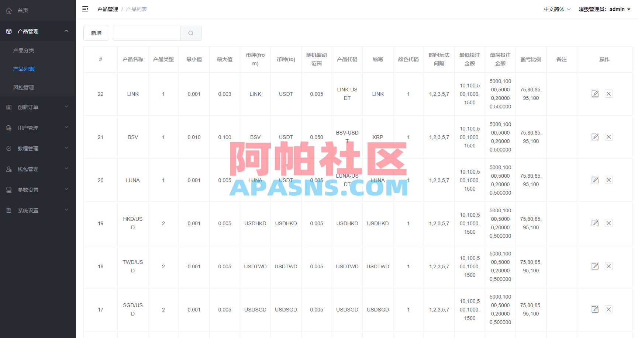Open the 创新订单 menu label
Image resolution: width=638 pixels, height=338 pixels.
coord(28,107)
